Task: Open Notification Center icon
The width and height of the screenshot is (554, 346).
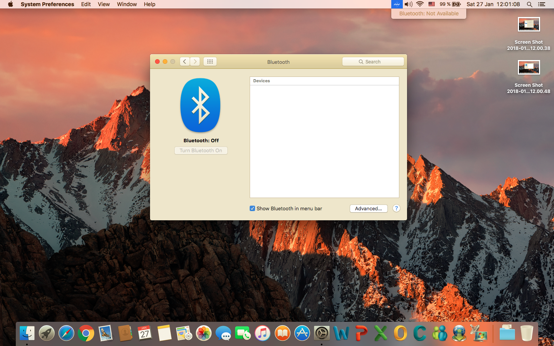Action: (542, 4)
